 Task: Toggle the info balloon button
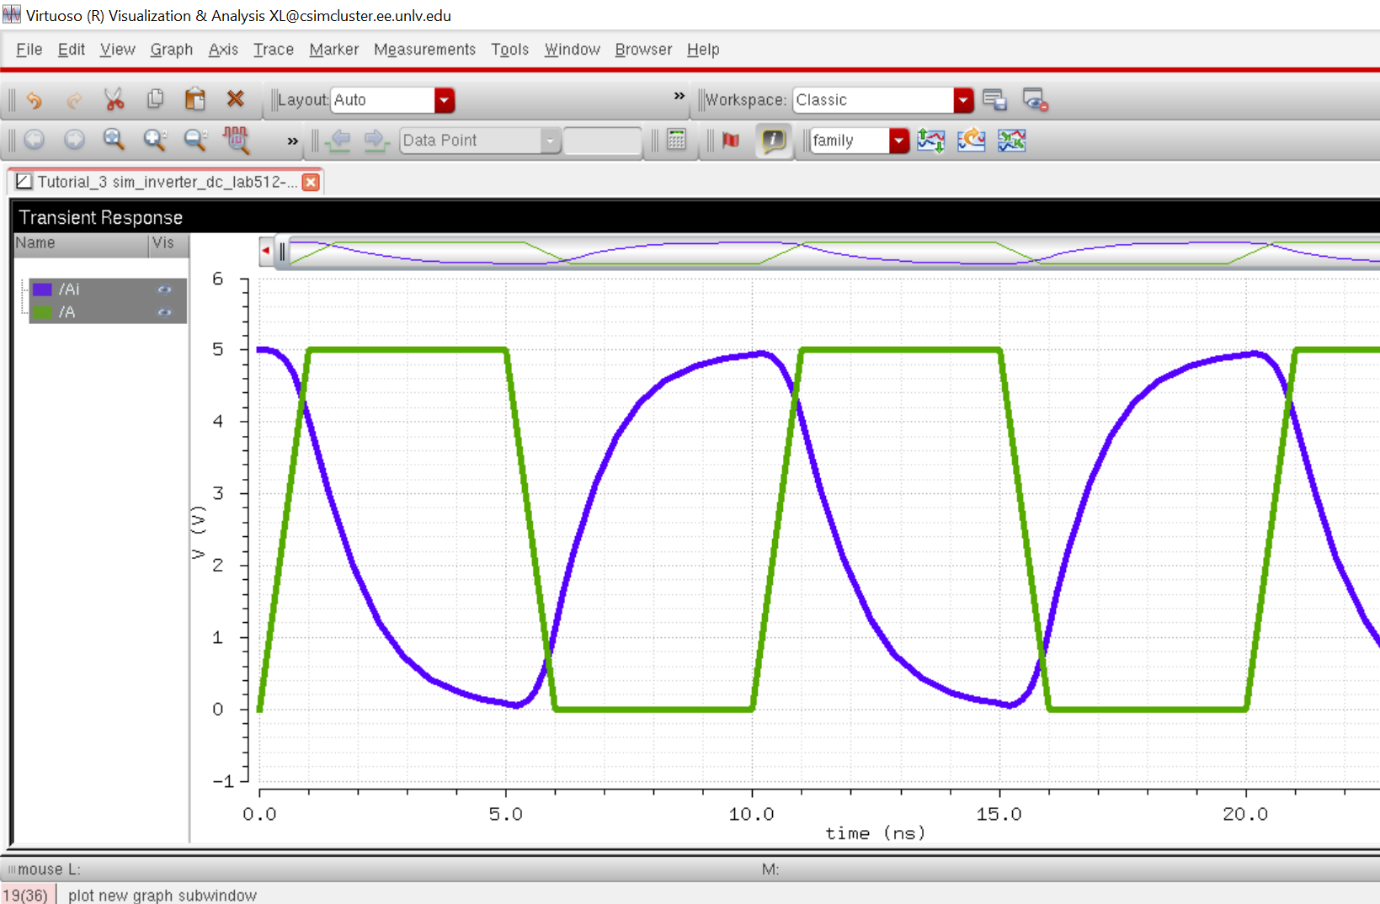coord(773,141)
